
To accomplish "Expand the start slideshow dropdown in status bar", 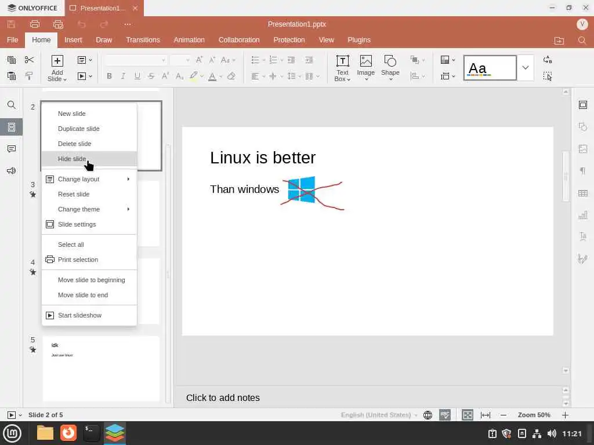I will [20, 415].
